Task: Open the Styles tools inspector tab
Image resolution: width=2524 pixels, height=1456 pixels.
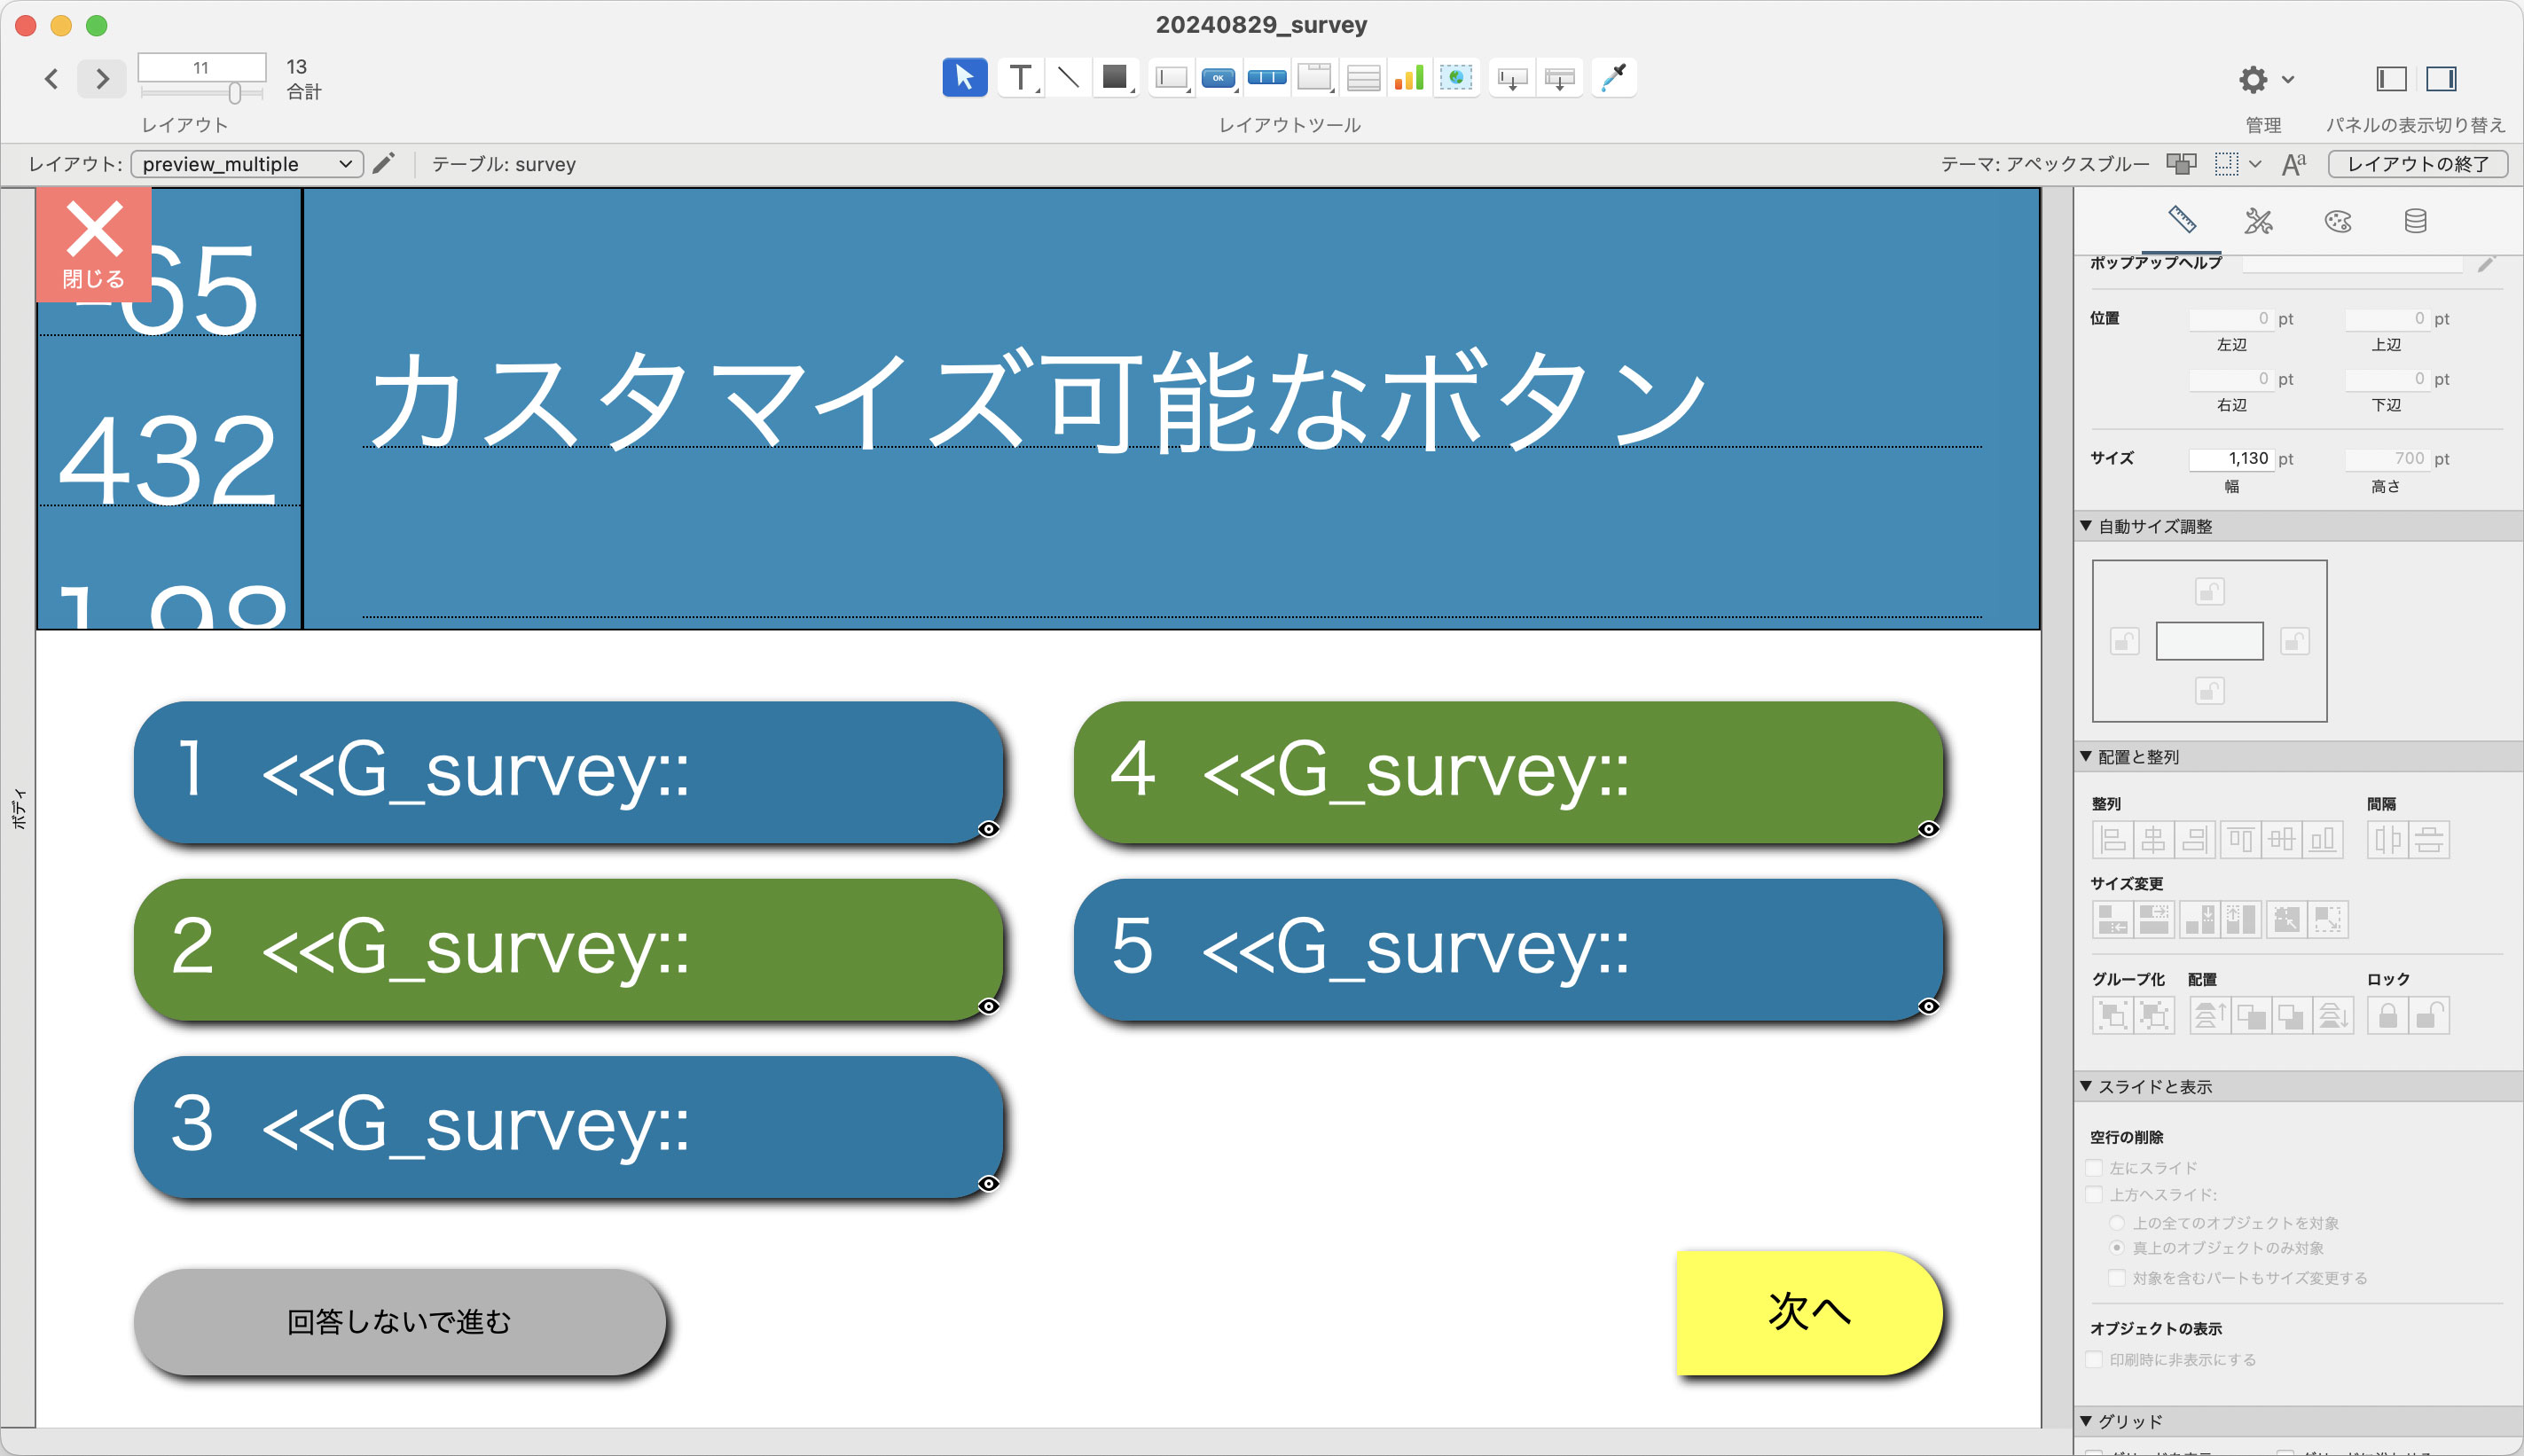Action: [2259, 220]
